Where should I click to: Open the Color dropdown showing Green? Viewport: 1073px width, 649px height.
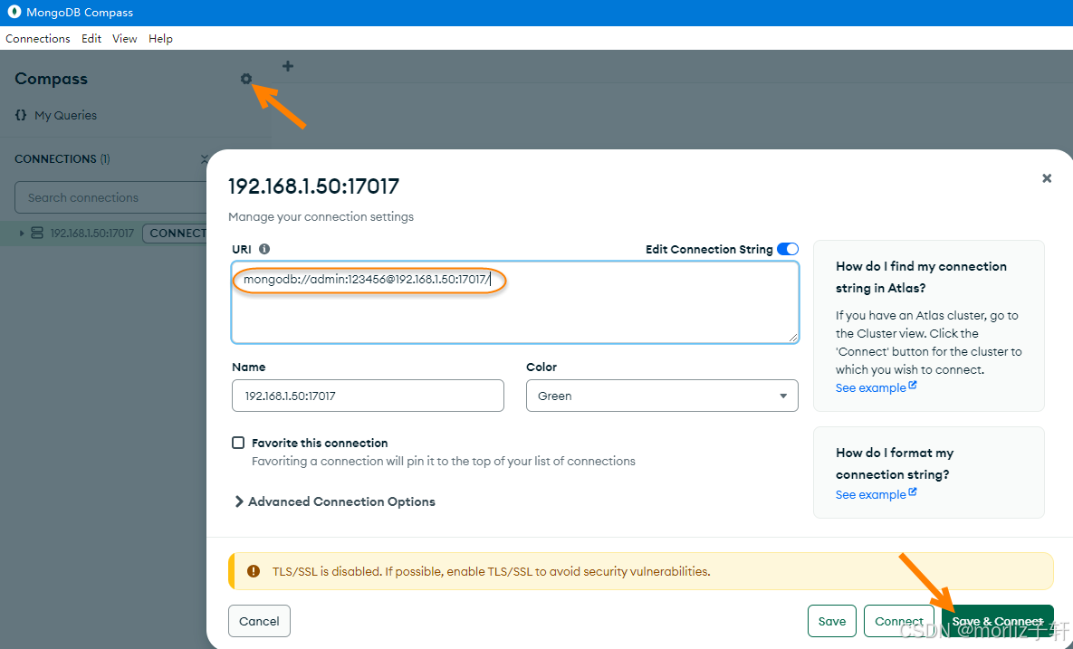point(662,396)
